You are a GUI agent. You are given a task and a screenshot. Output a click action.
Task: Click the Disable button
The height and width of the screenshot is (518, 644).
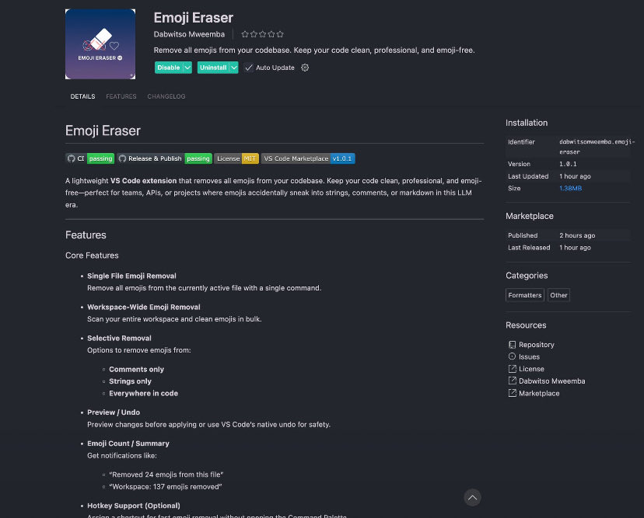coord(170,68)
